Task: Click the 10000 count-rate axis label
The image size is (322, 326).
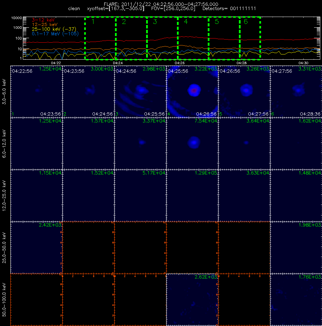Action: [17, 18]
